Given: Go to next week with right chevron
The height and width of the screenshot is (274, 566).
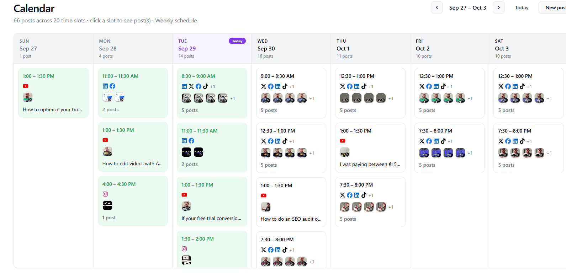Looking at the screenshot, I should (x=498, y=7).
